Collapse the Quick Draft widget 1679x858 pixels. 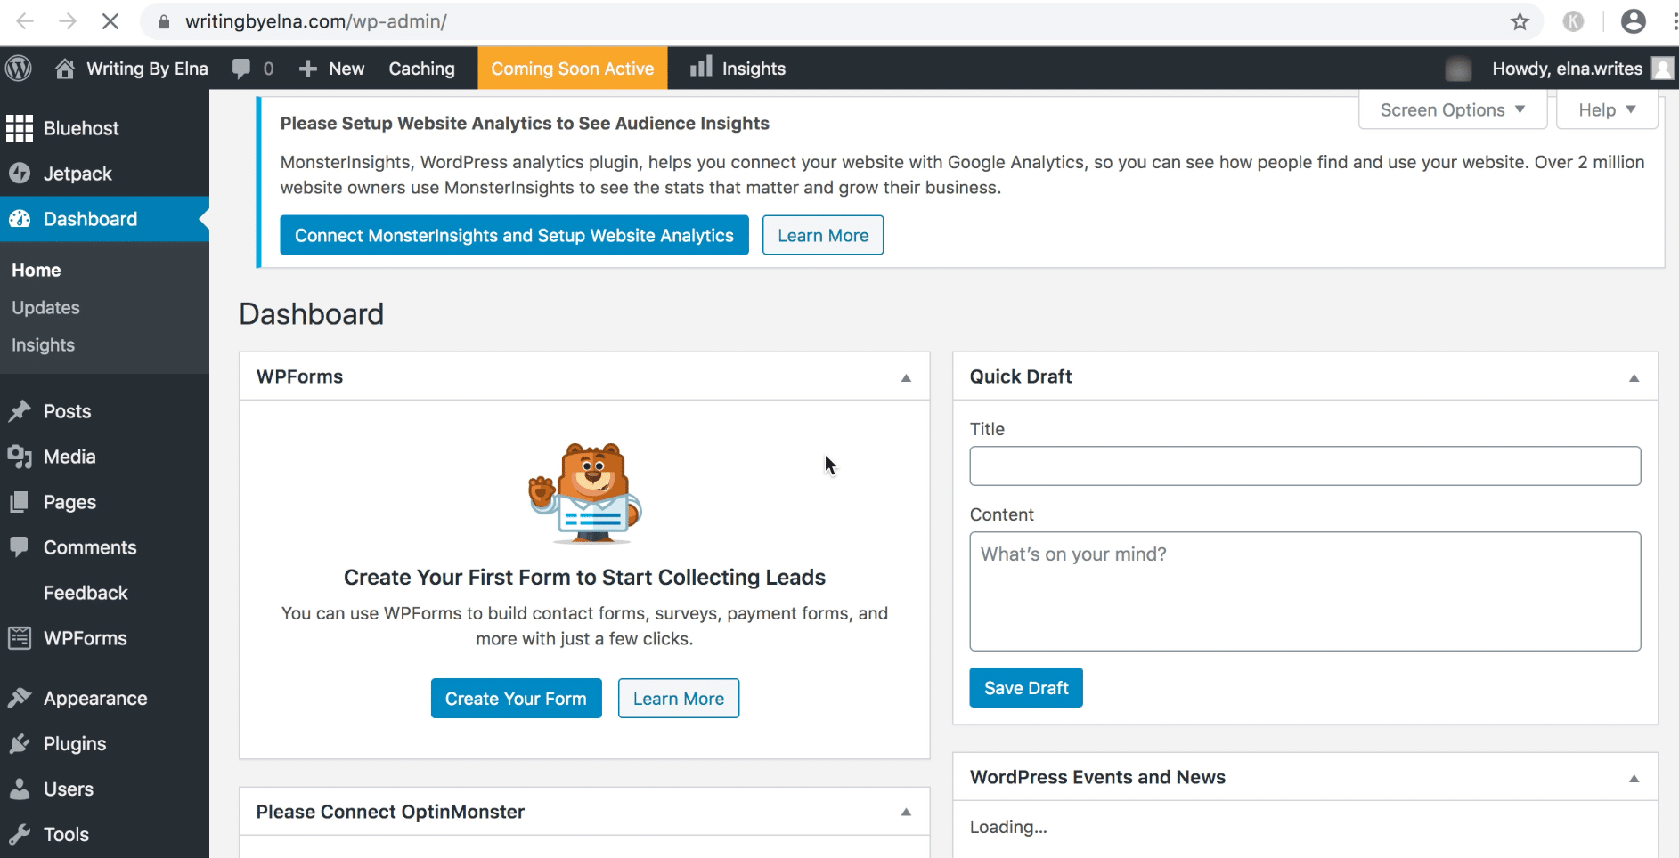tap(1634, 376)
